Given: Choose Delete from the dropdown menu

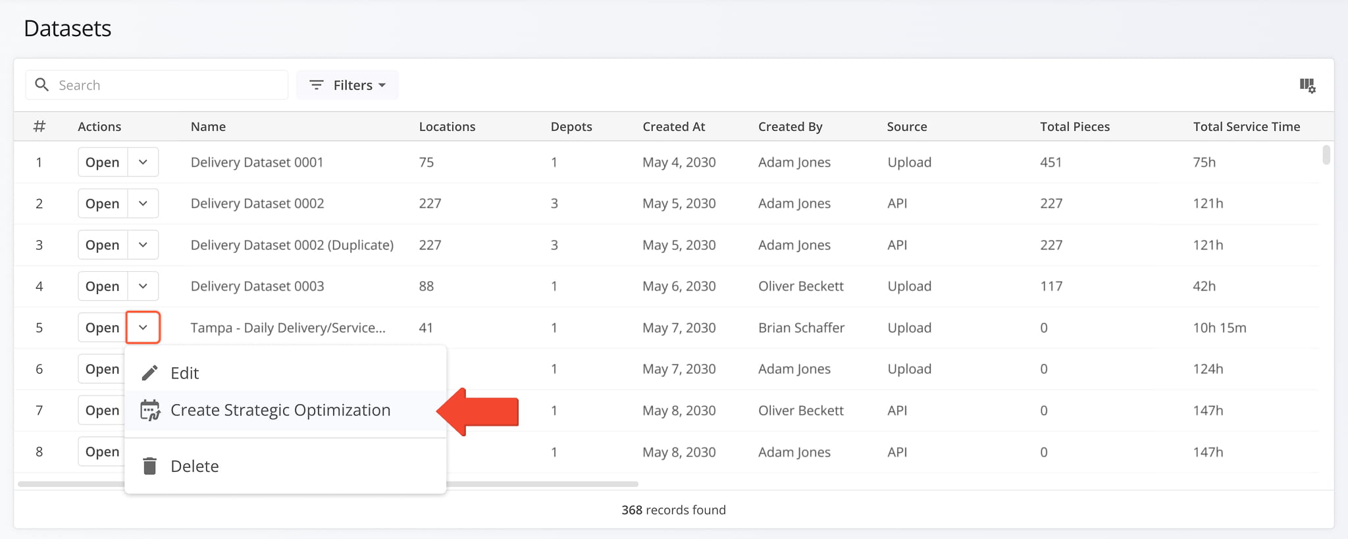Looking at the screenshot, I should click(x=285, y=466).
